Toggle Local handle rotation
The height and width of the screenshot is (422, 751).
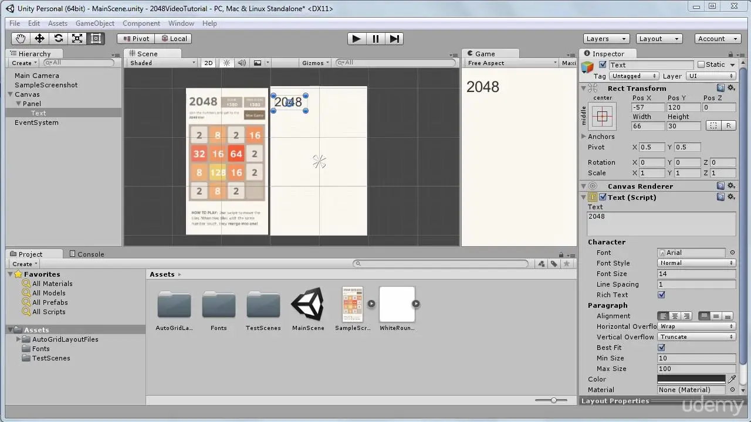coord(173,39)
